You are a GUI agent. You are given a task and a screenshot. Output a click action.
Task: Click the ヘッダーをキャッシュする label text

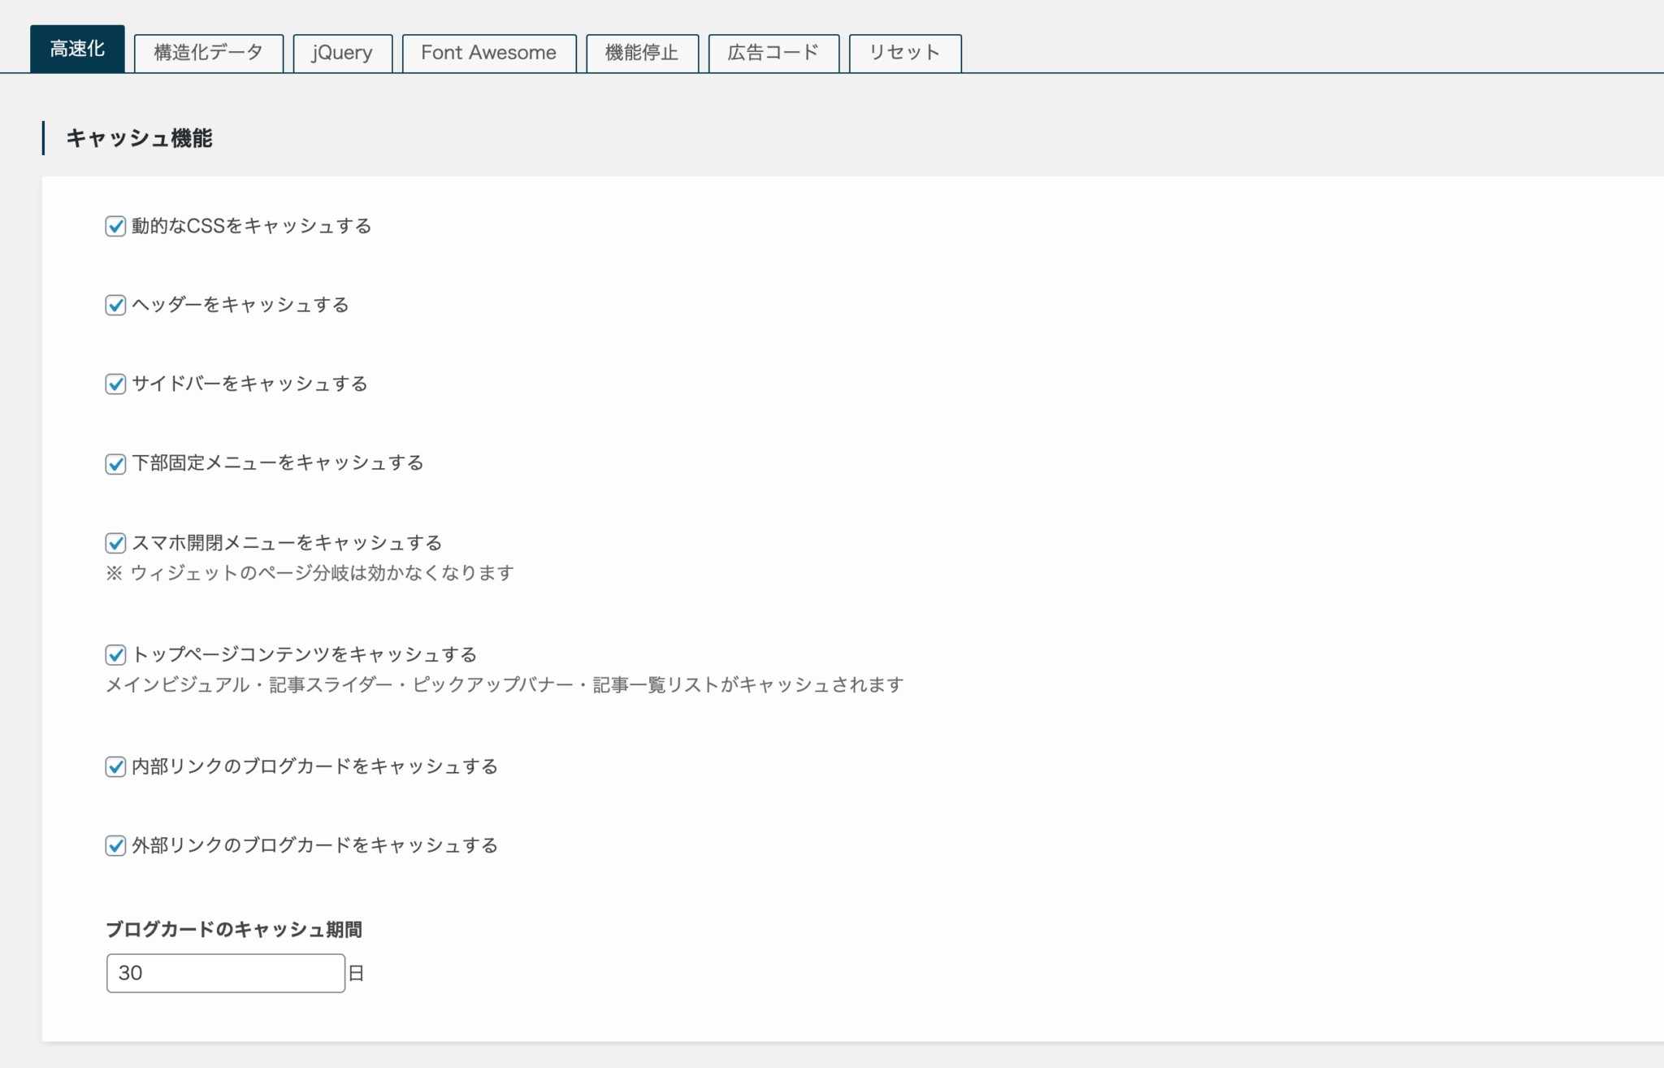pyautogui.click(x=240, y=305)
